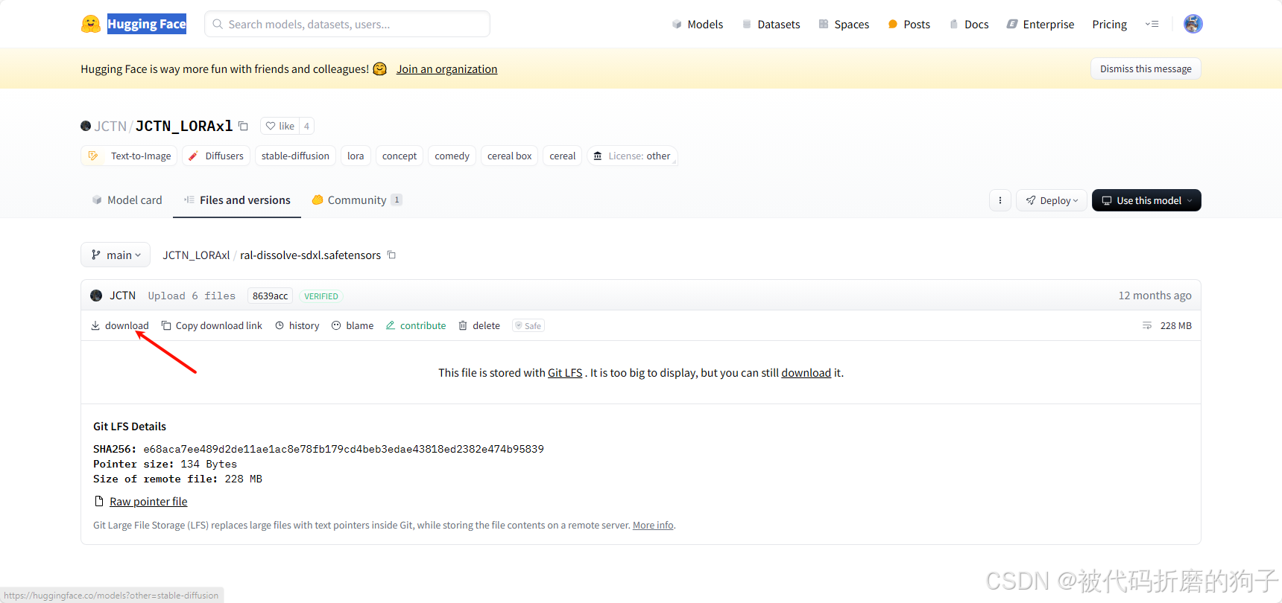
Task: Open the JCTN user link in the title
Action: pyautogui.click(x=110, y=126)
